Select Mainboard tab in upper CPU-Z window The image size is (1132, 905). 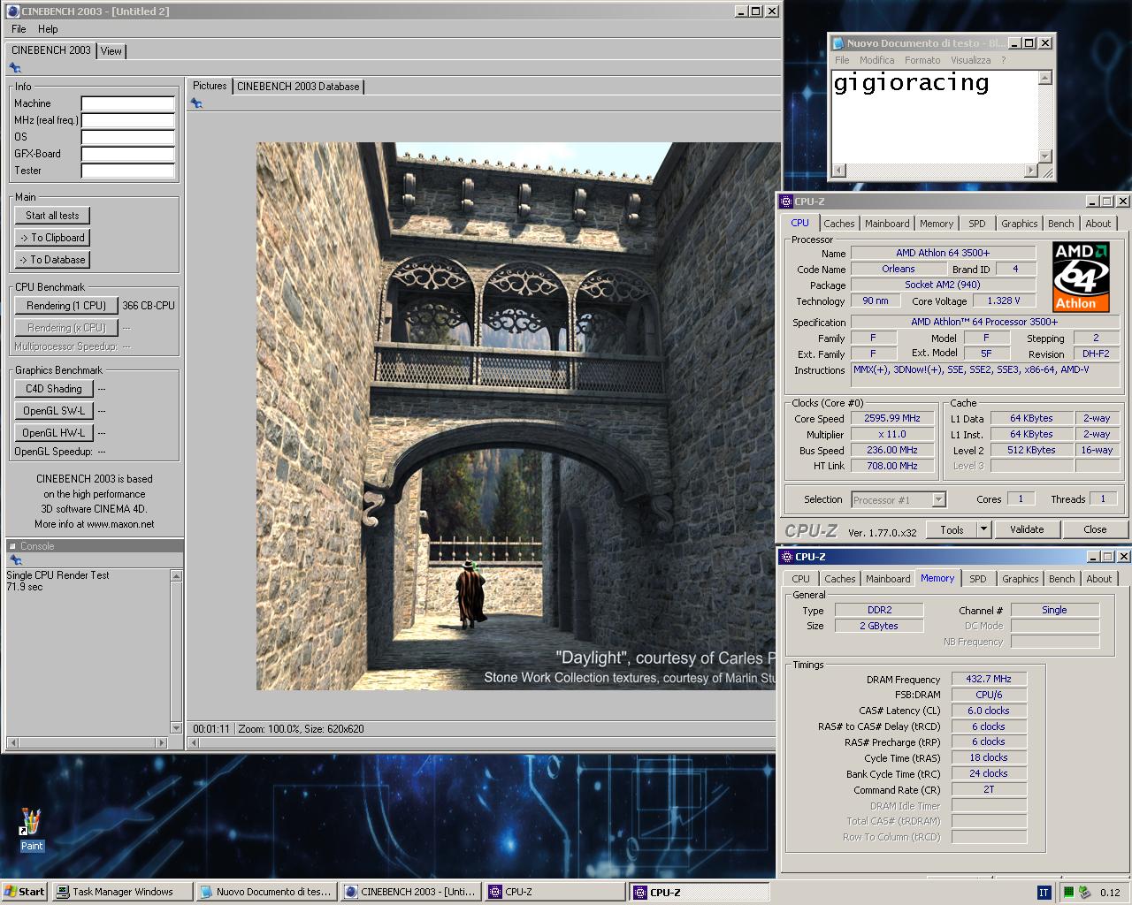(x=887, y=224)
